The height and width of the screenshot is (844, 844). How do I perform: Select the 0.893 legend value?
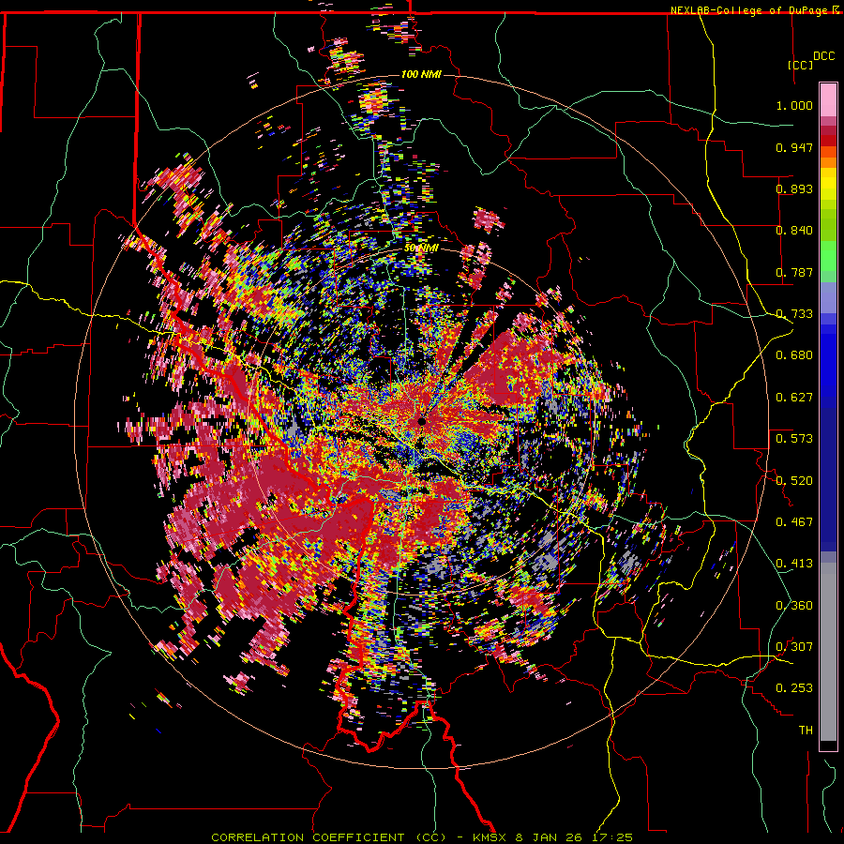[x=794, y=188]
